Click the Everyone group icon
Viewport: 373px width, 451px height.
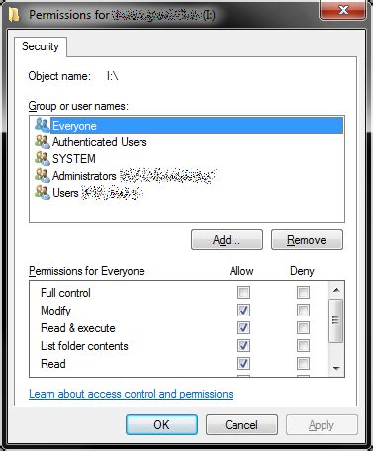(x=43, y=125)
